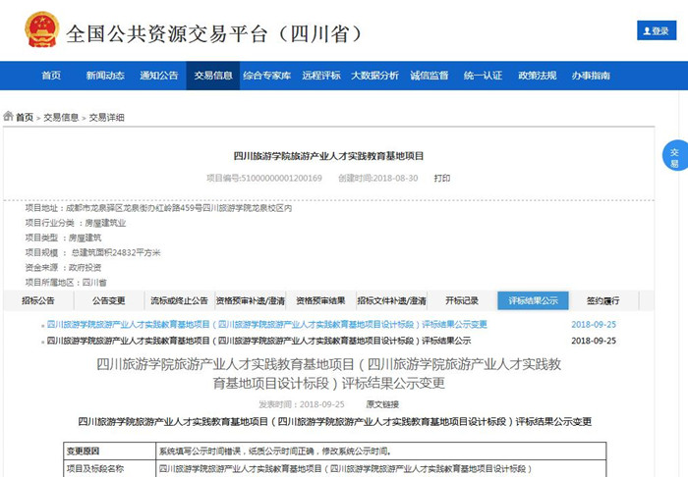Switch to the 开标记录 tab
The width and height of the screenshot is (688, 477).
tap(462, 300)
